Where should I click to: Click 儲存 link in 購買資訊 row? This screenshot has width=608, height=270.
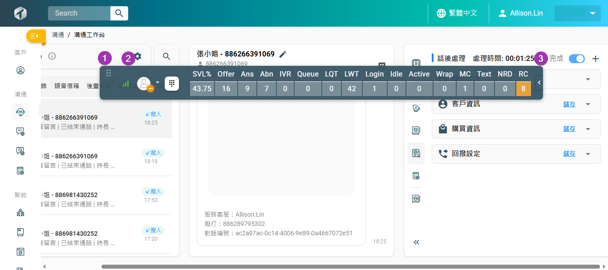point(569,129)
